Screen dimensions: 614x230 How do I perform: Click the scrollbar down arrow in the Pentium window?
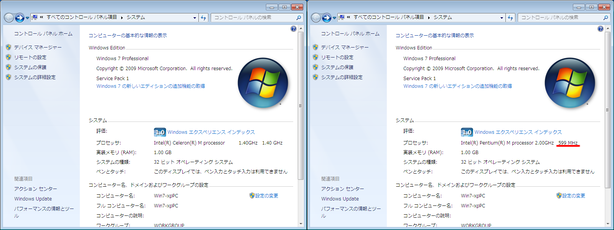[x=608, y=223]
